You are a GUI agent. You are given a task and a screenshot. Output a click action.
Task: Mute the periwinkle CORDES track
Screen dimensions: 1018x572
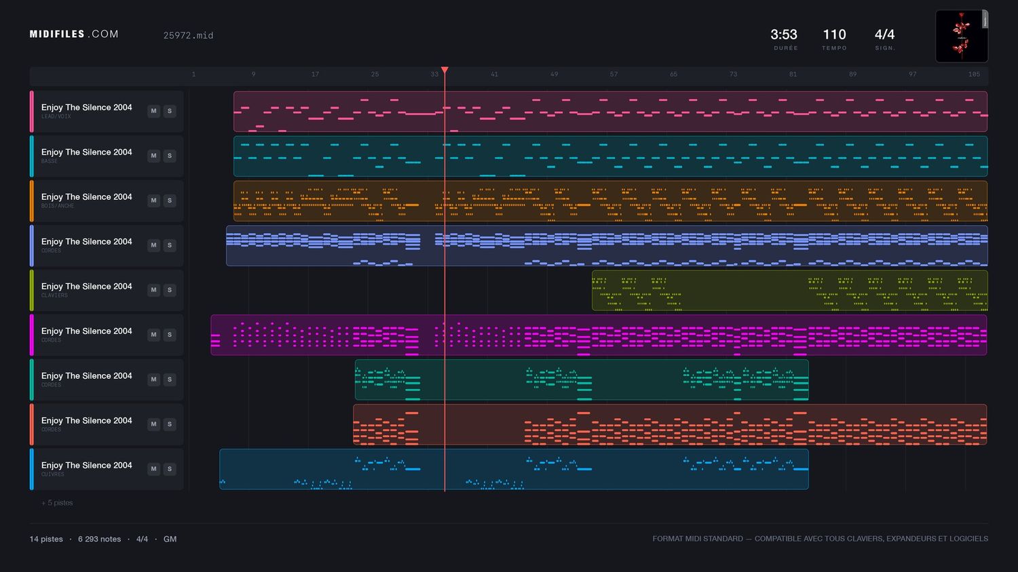[153, 245]
